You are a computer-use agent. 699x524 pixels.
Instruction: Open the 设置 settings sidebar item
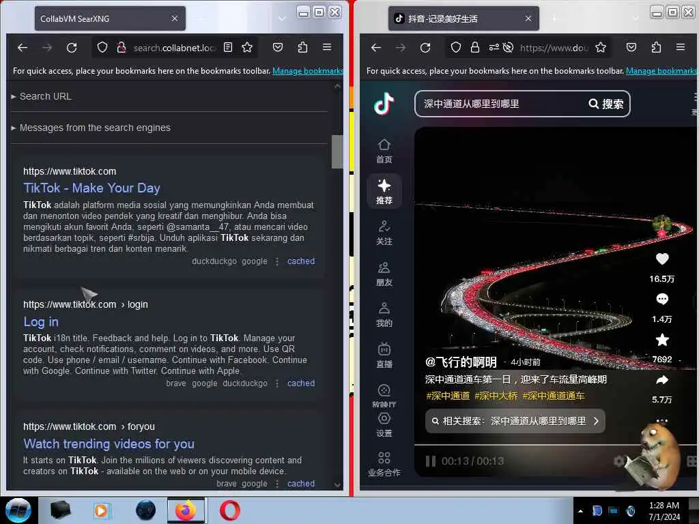click(384, 424)
